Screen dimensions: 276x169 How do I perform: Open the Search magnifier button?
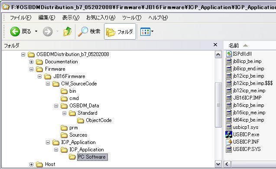click(x=89, y=31)
